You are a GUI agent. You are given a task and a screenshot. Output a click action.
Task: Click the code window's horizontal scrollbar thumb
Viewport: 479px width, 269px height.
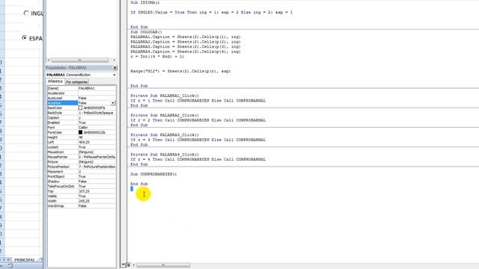(163, 265)
